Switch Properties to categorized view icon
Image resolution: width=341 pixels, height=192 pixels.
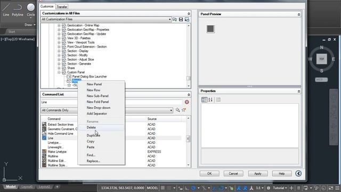coord(205,100)
